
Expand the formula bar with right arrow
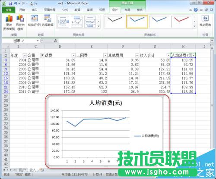(x=212, y=41)
